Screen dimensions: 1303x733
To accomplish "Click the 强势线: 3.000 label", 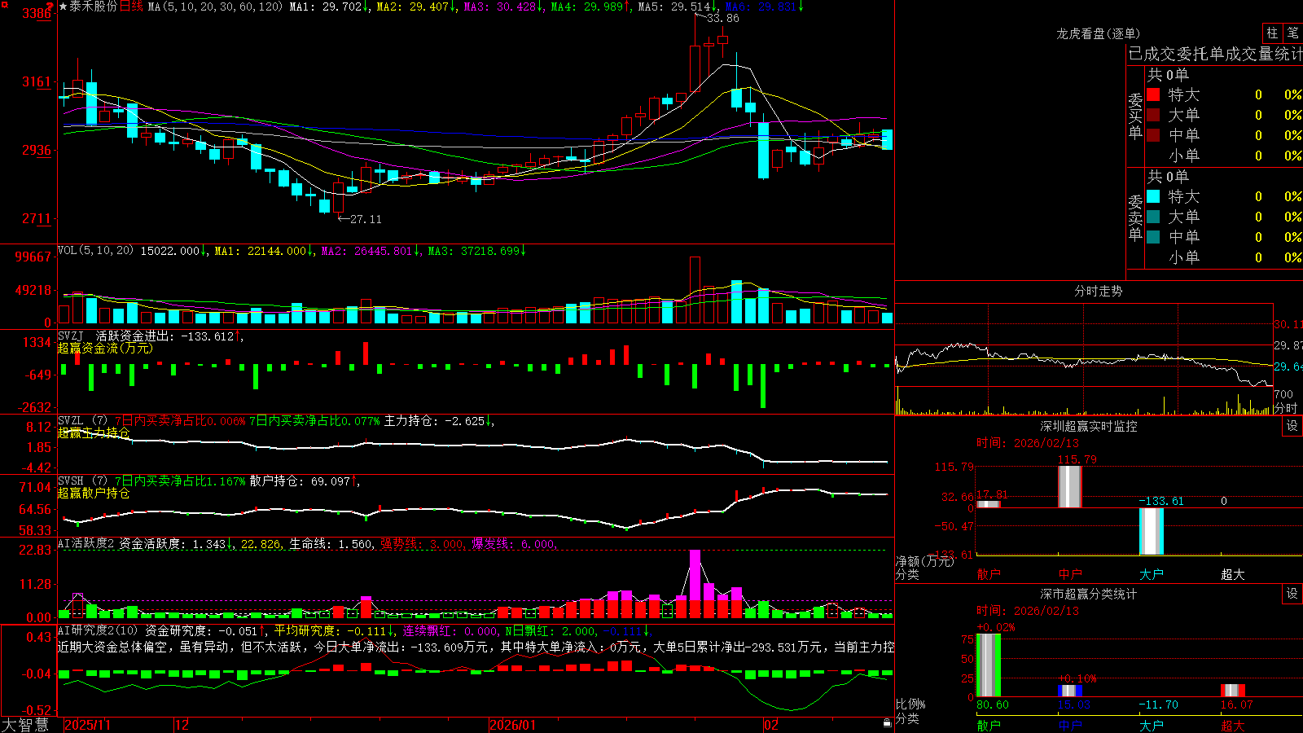I will pos(423,544).
